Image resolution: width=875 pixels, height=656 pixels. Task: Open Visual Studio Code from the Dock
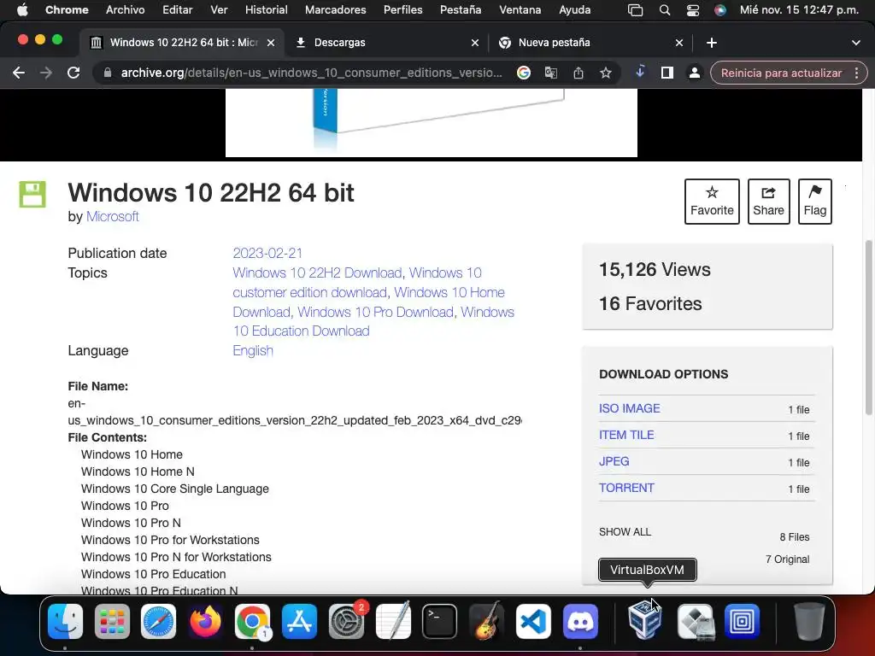tap(533, 622)
